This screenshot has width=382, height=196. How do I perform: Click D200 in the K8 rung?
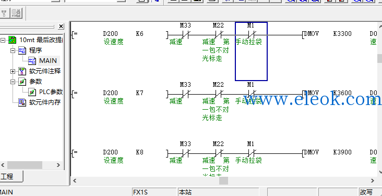point(110,152)
